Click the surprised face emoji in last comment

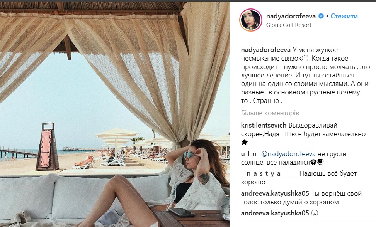[x=315, y=213]
